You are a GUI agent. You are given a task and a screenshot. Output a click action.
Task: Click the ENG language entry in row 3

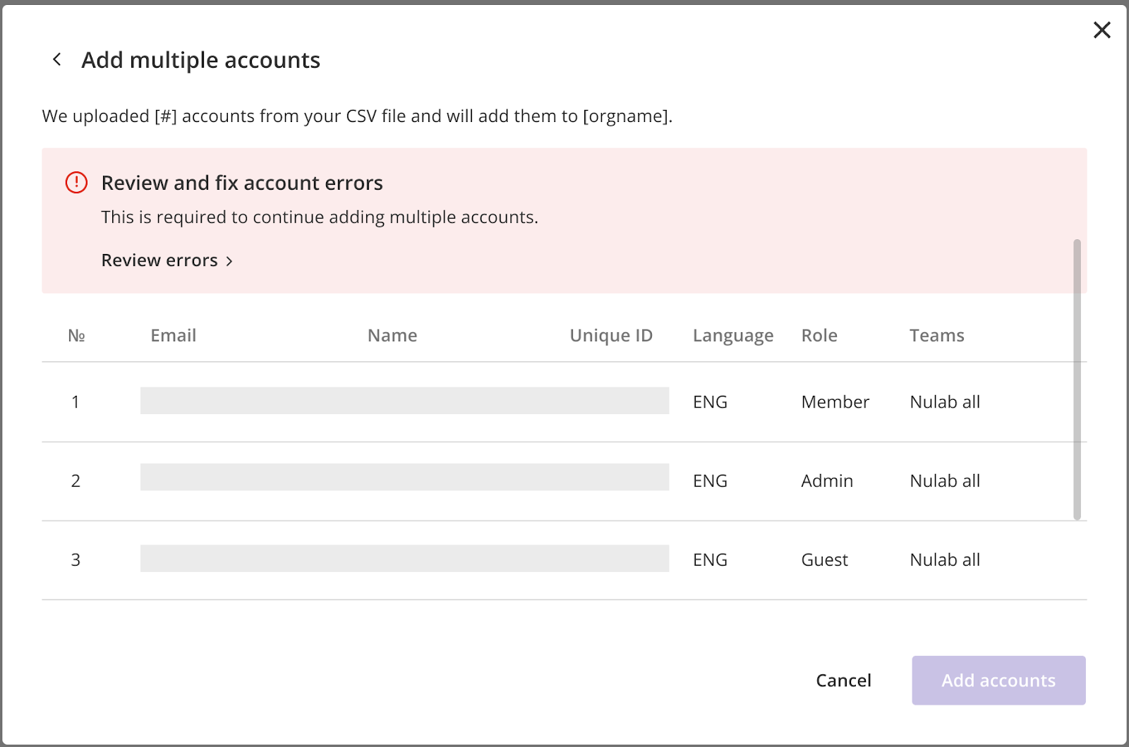tap(709, 559)
